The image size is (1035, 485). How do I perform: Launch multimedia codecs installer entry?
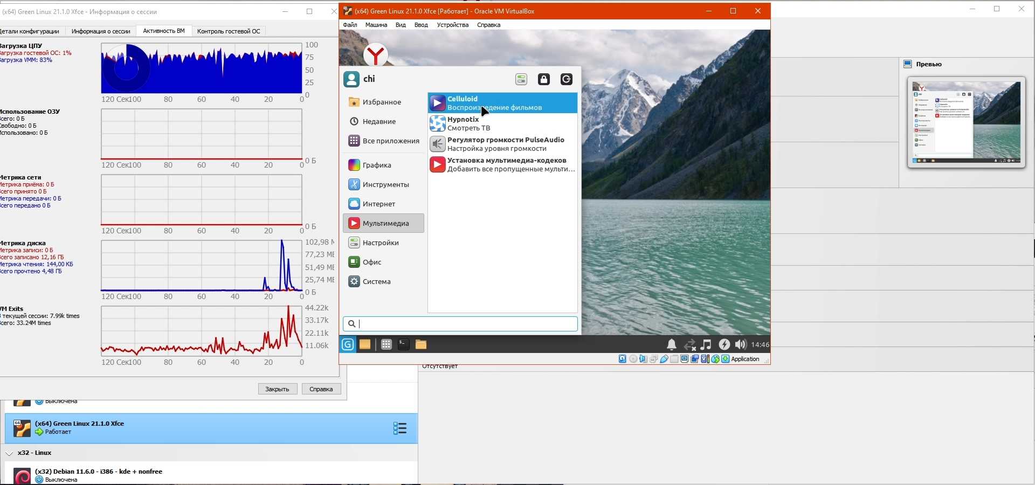502,164
